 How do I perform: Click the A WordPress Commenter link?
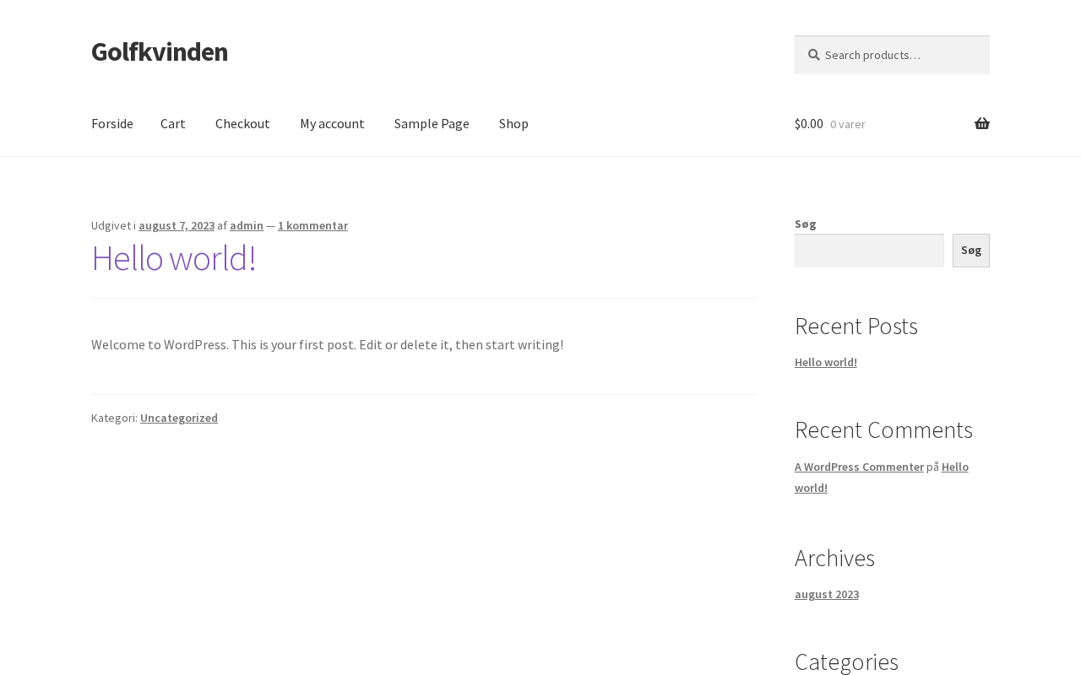point(859,467)
